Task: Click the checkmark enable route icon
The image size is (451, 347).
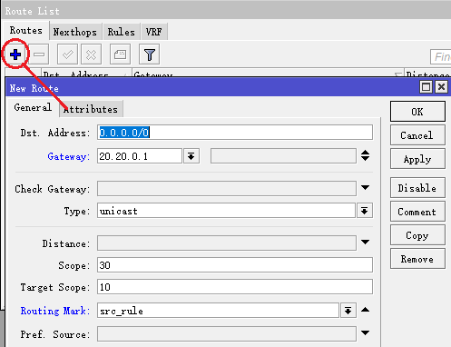Action: pos(67,55)
